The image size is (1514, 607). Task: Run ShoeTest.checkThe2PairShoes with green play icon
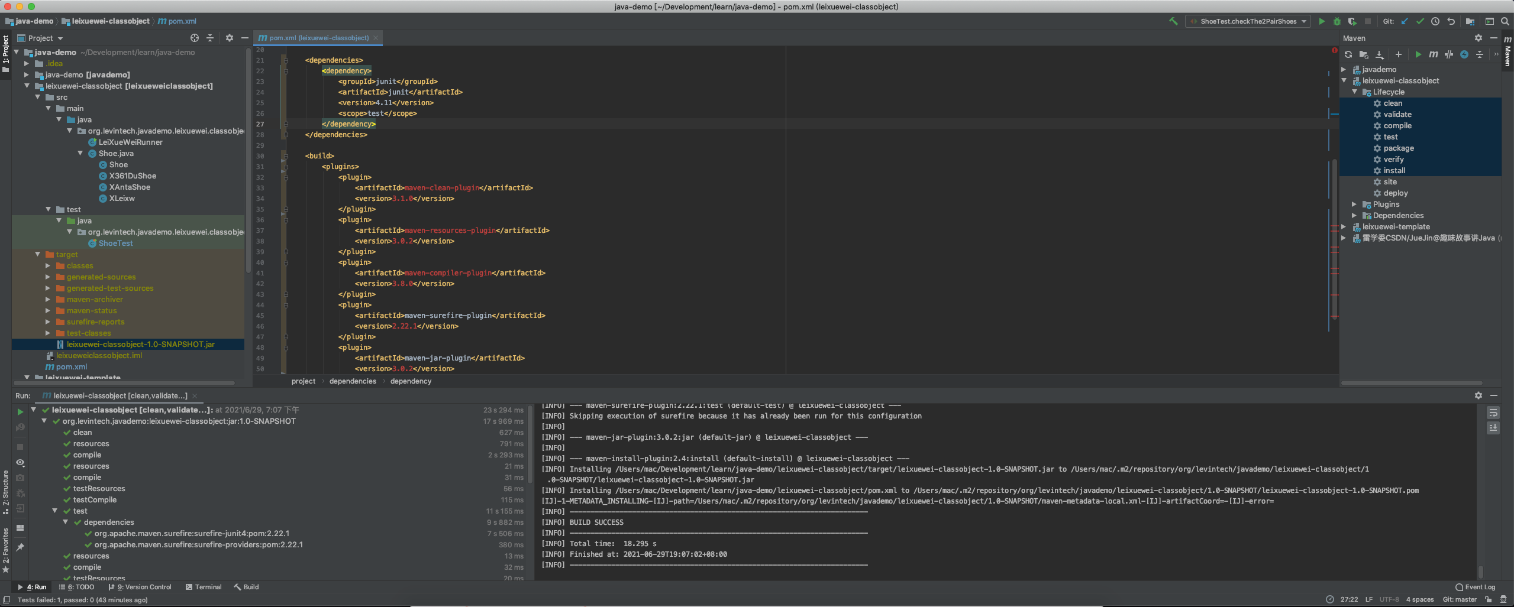[x=1322, y=21]
